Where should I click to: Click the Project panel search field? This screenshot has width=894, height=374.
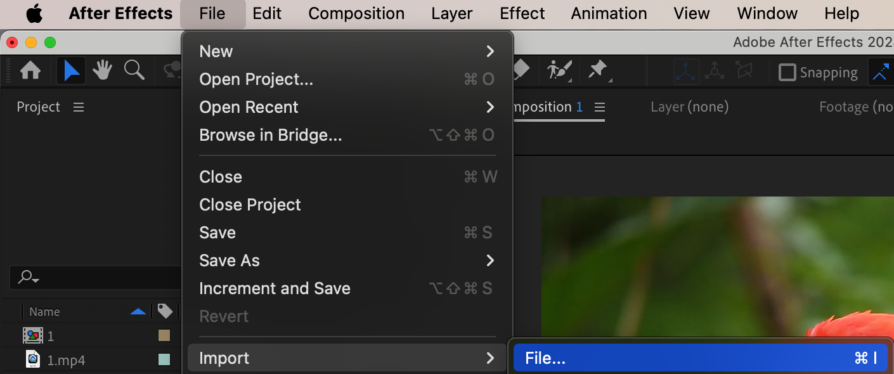pos(95,277)
